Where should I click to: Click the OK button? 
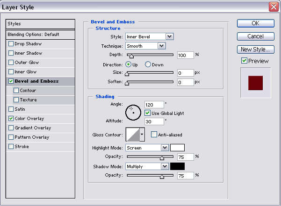(255, 23)
